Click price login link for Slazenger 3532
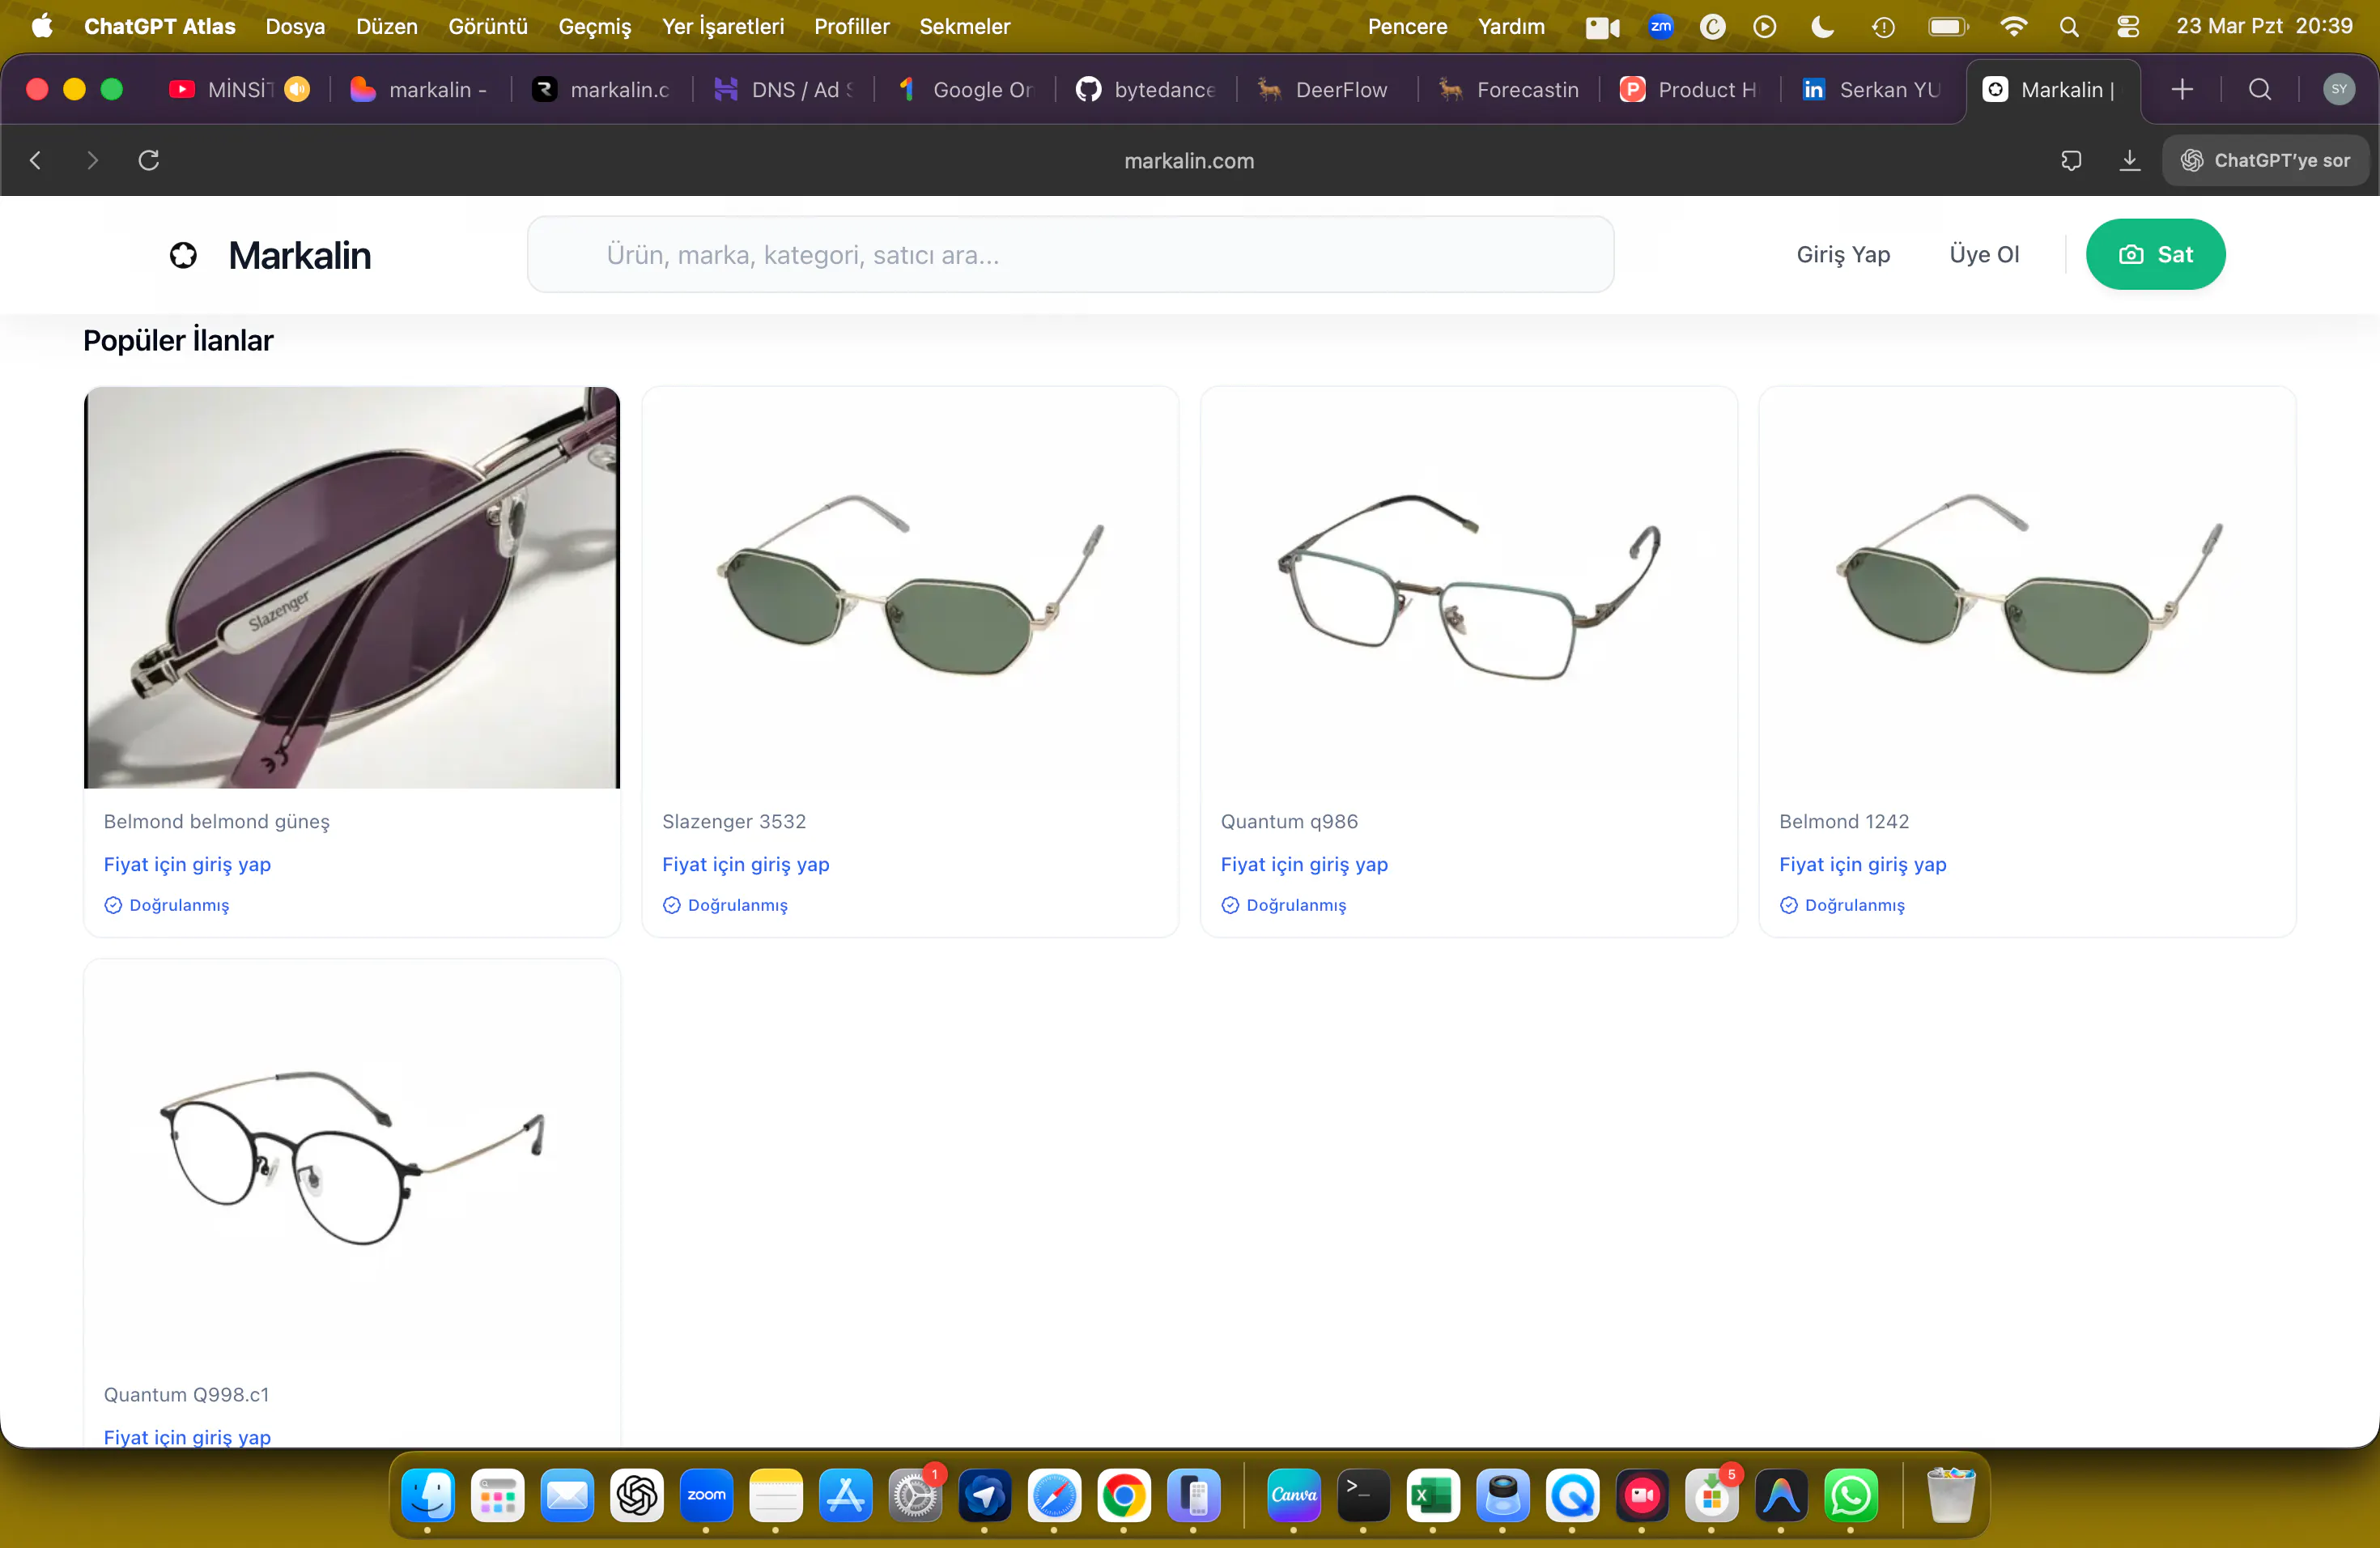 pos(745,864)
